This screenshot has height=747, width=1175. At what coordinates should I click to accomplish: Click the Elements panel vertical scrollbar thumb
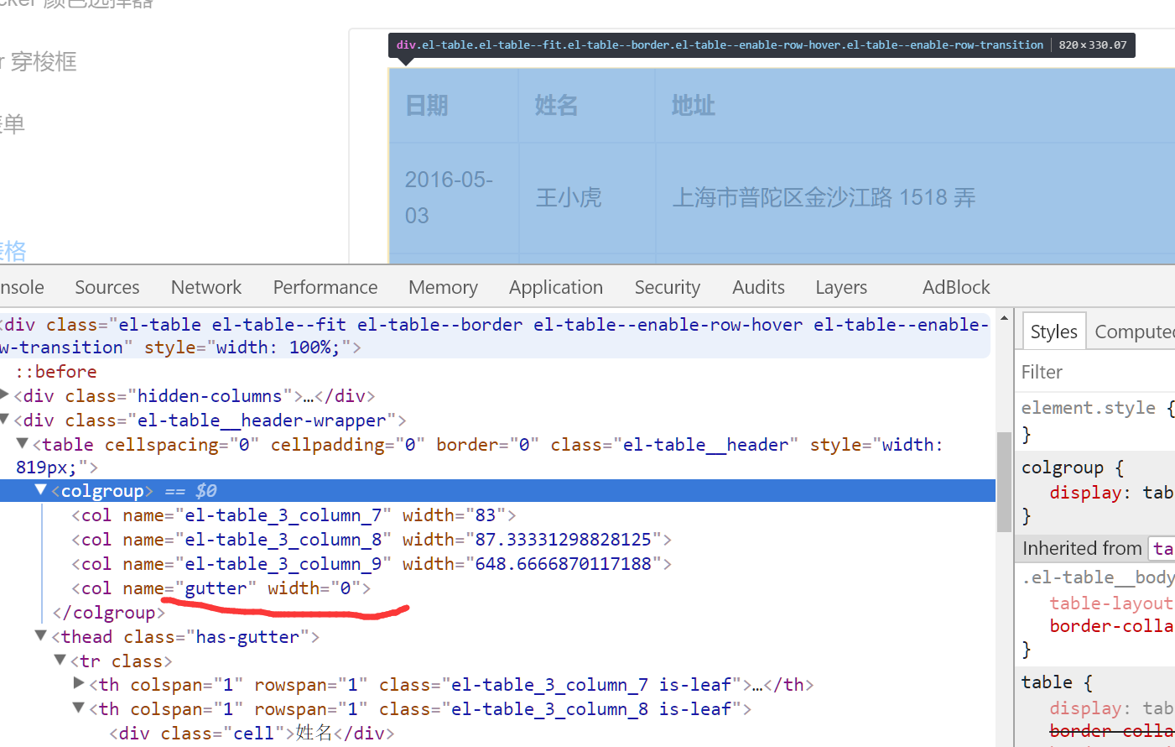[1004, 482]
